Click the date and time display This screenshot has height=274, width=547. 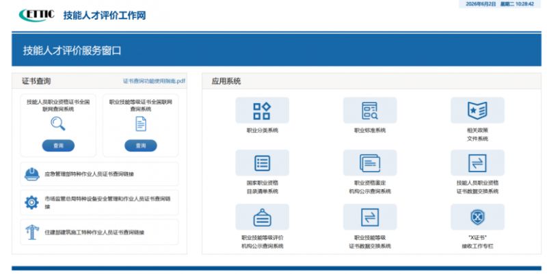[x=500, y=4]
